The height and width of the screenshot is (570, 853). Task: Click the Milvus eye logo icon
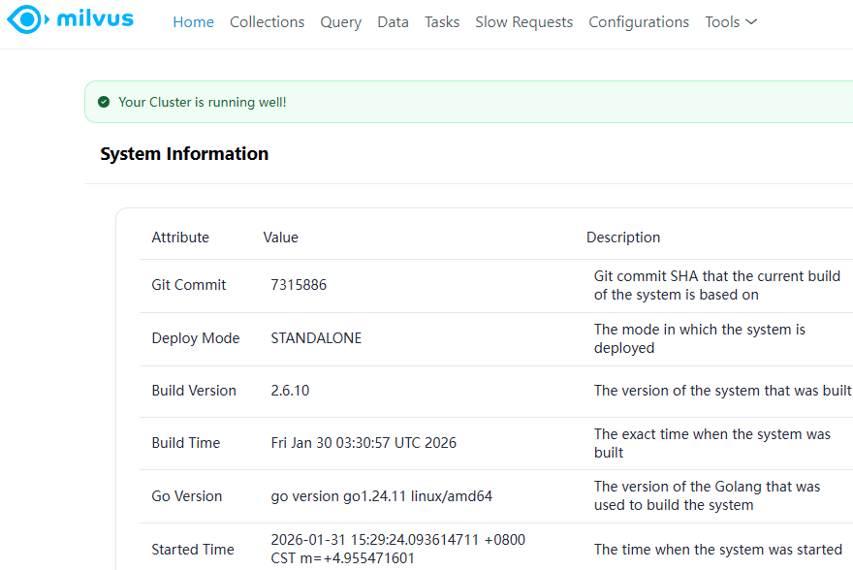(x=25, y=19)
